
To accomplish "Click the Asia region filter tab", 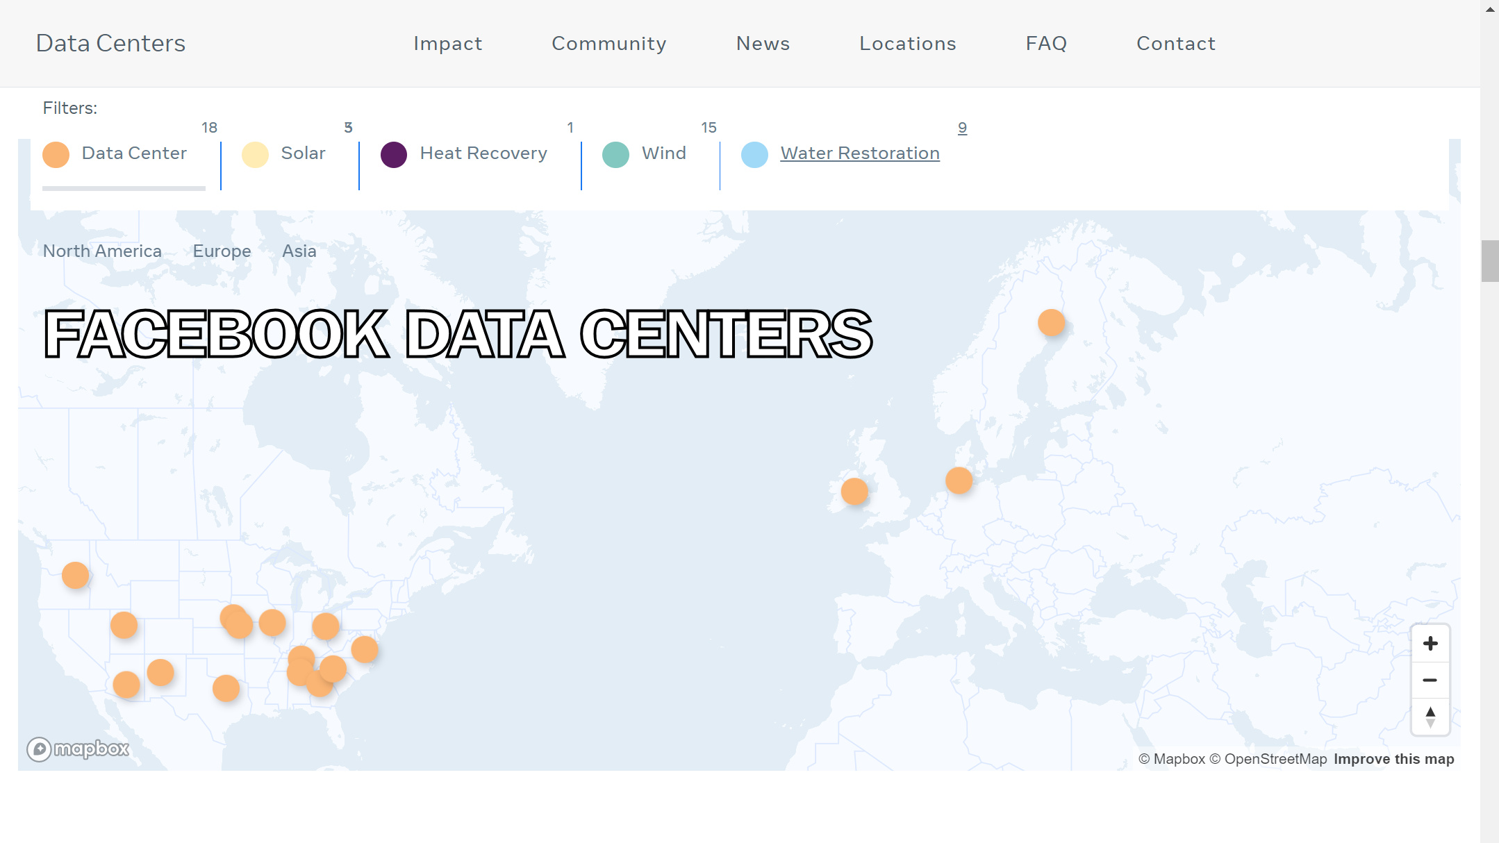I will 299,251.
